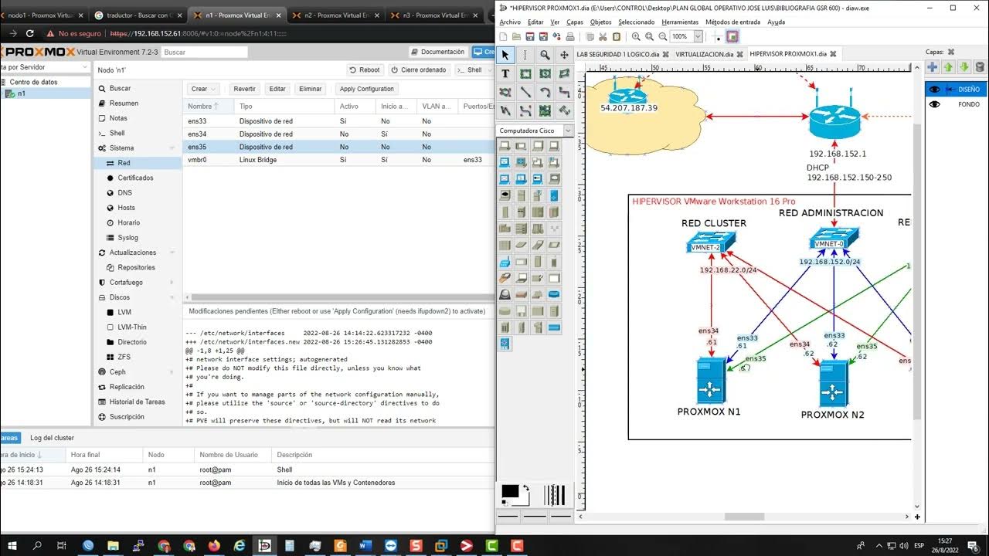Click the Revertir button

click(244, 89)
